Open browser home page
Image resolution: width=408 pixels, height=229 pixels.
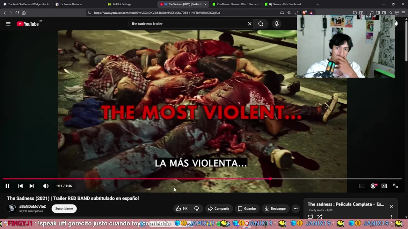[24, 13]
